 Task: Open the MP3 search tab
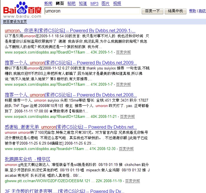(x=94, y=3)
